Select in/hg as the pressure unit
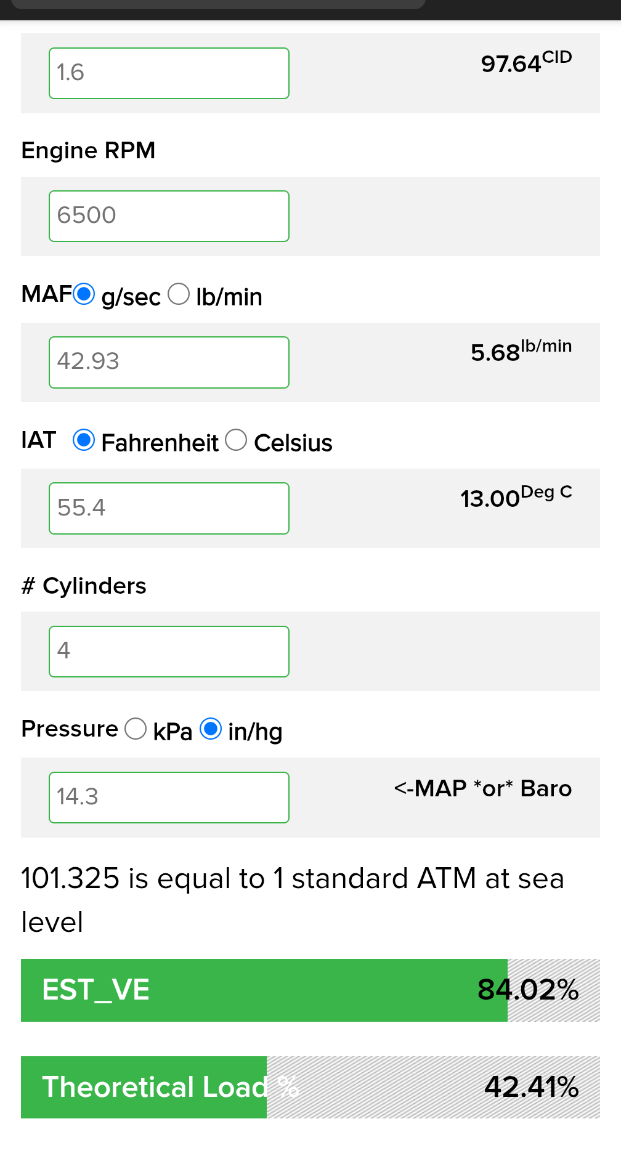621x1156 pixels. click(x=211, y=729)
